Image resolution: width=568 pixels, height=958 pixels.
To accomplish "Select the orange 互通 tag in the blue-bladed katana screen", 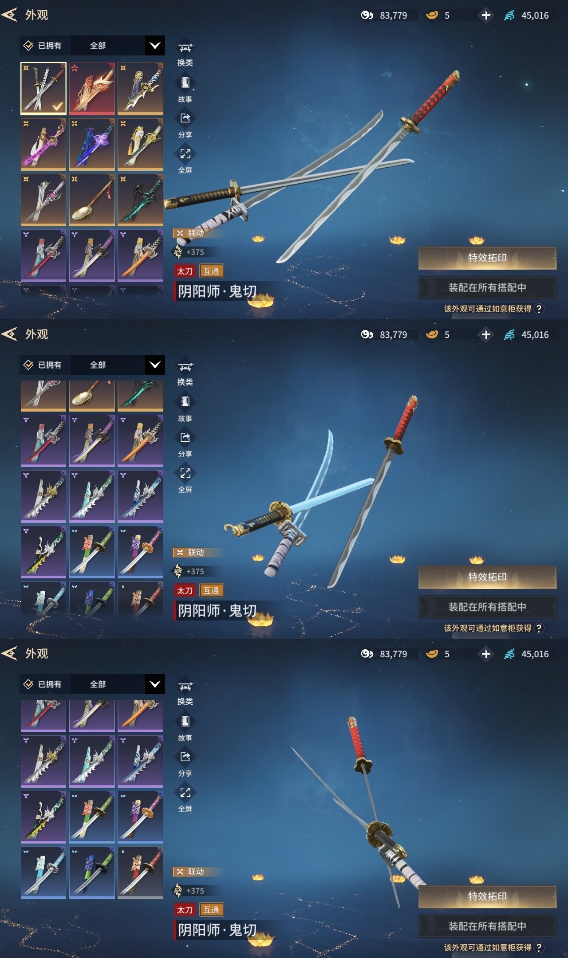I will (211, 590).
